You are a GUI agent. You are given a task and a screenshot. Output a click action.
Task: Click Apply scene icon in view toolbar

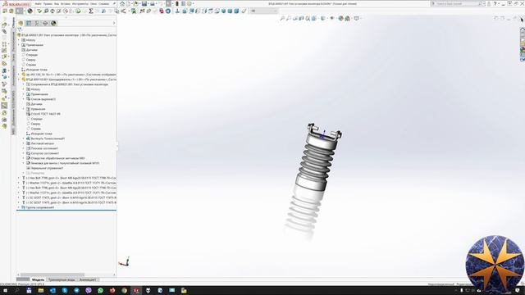[x=347, y=18]
